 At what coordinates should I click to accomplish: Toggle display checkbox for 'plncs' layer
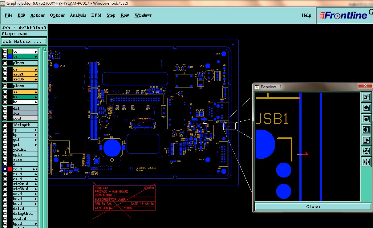pyautogui.click(x=5, y=63)
